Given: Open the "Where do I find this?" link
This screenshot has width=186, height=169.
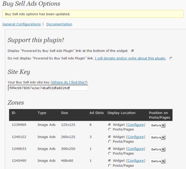Looking at the screenshot, I should [69, 82].
